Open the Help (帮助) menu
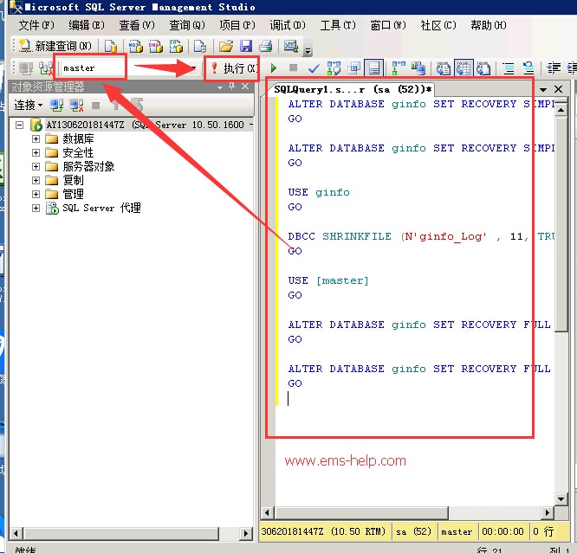Screen dimensions: 577x553 click(489, 25)
